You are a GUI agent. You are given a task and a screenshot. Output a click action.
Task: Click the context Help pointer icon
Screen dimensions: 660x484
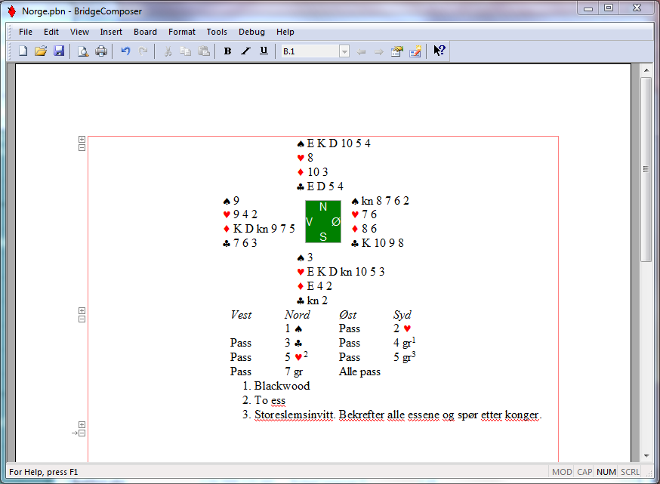click(439, 51)
